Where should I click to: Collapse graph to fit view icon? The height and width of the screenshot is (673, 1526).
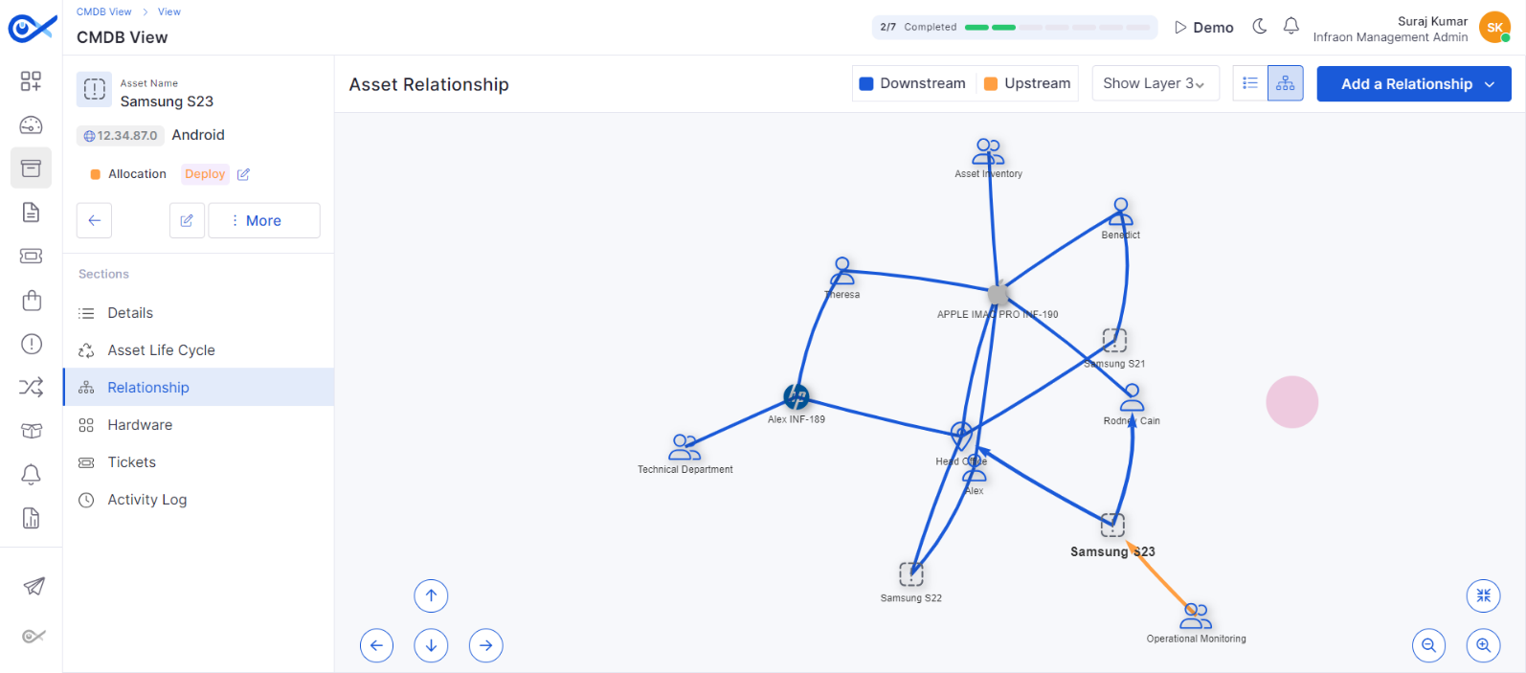[x=1483, y=595]
